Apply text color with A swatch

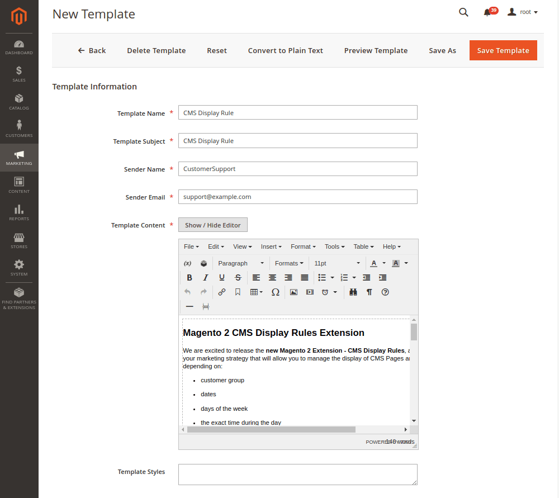click(x=373, y=263)
